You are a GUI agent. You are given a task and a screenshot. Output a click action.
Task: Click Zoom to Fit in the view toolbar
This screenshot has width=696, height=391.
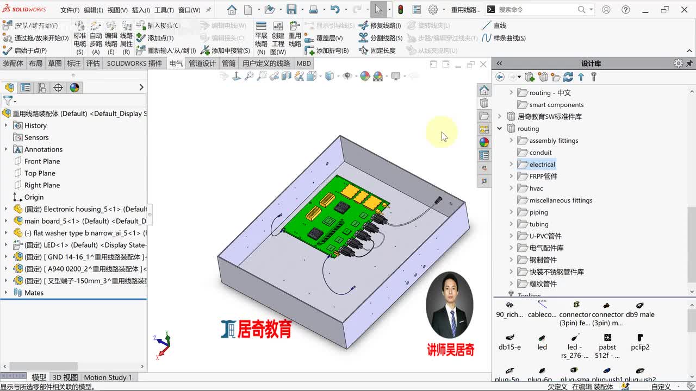[249, 77]
